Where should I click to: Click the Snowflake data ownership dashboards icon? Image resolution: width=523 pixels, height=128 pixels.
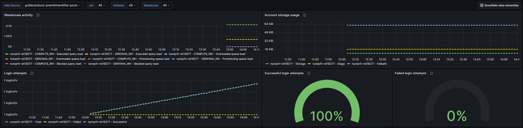click(x=481, y=5)
